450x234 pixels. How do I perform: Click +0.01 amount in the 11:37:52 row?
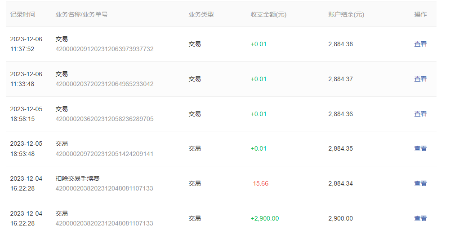tap(258, 44)
